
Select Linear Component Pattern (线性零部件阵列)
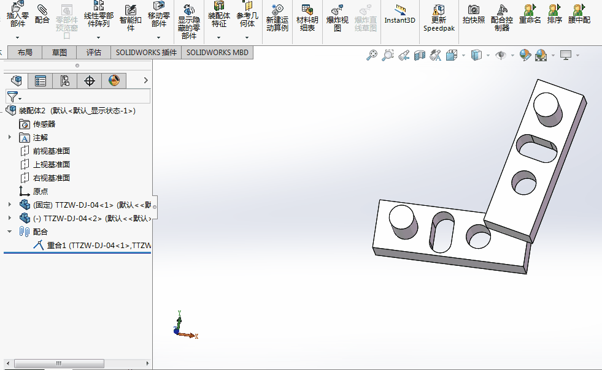click(99, 14)
